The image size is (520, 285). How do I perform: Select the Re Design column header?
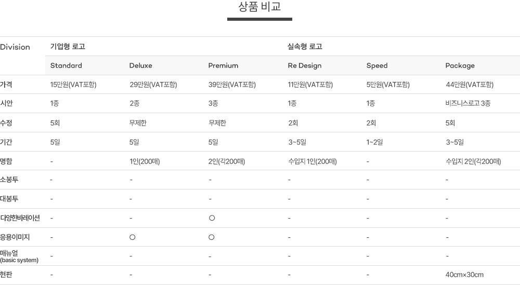click(305, 65)
